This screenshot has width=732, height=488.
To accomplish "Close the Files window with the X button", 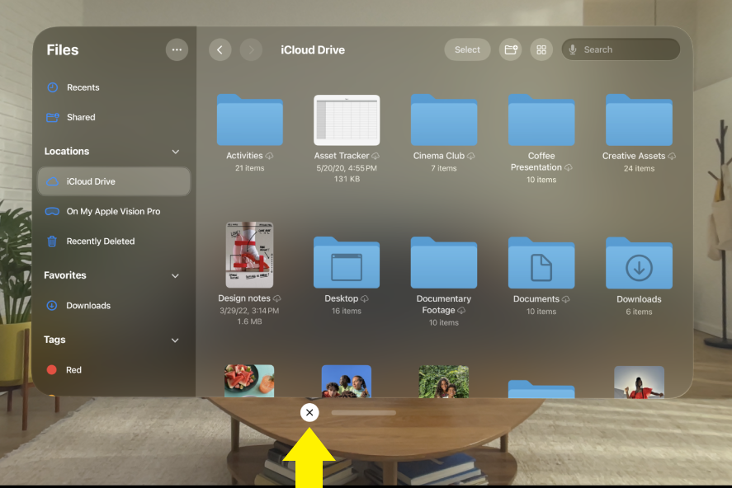I will [x=309, y=412].
